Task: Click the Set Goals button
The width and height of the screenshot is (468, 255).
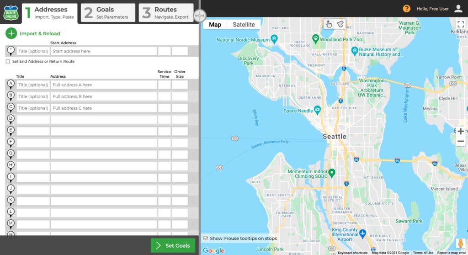Action: [x=173, y=245]
